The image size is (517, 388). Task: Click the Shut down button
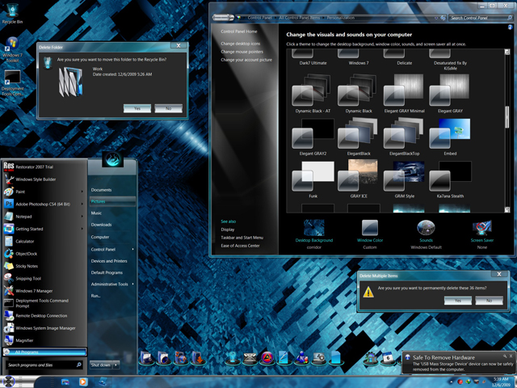point(101,365)
